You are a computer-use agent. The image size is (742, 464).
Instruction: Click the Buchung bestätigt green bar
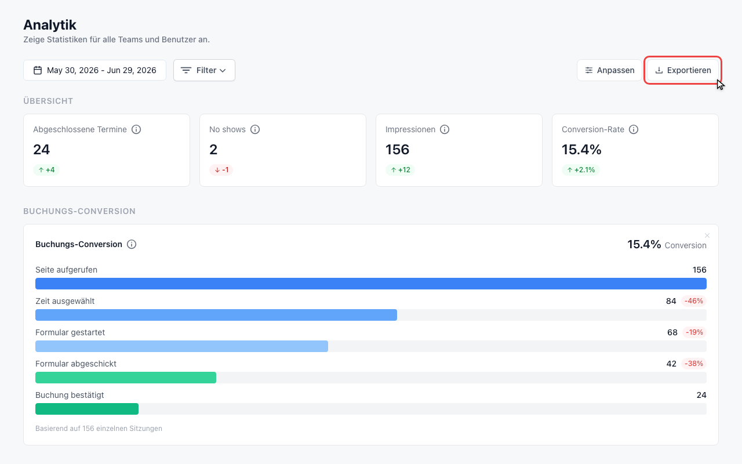87,409
